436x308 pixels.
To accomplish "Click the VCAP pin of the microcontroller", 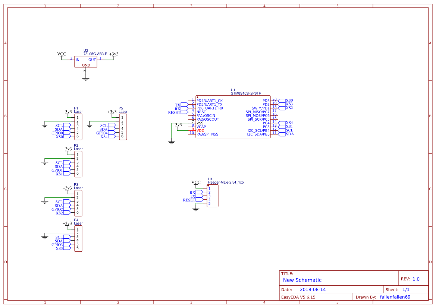I will click(x=201, y=127).
